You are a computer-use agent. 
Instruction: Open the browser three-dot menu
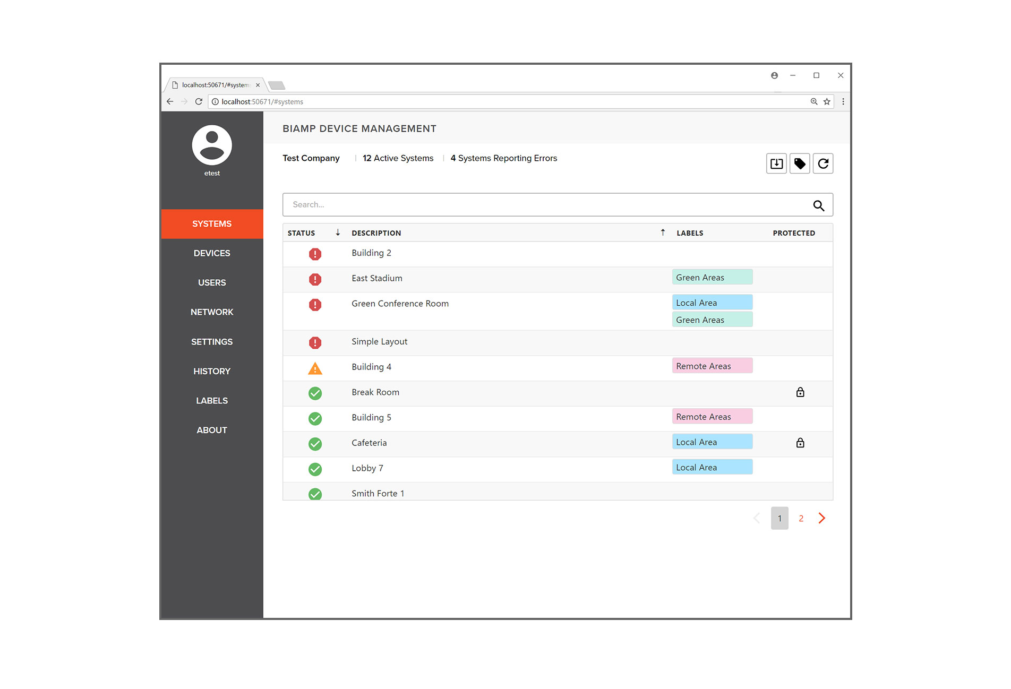pyautogui.click(x=843, y=102)
